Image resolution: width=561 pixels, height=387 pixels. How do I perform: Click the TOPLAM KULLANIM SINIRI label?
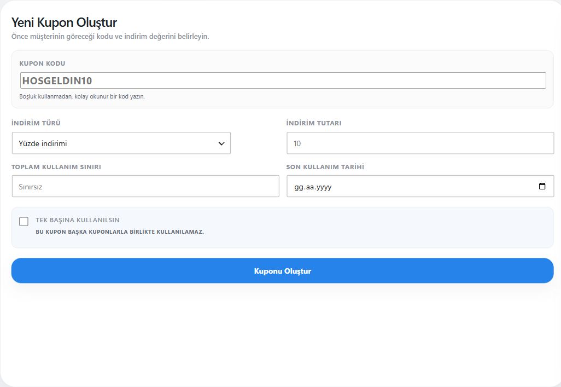point(56,167)
